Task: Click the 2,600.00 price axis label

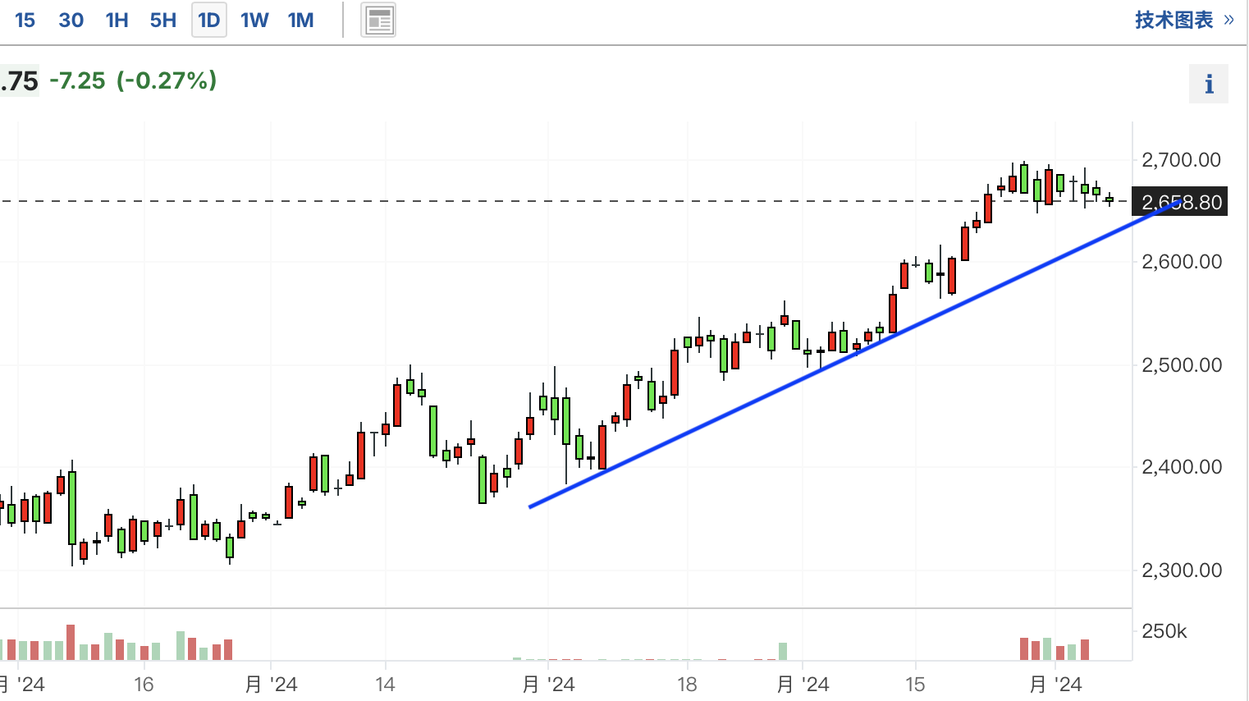Action: point(1181,262)
